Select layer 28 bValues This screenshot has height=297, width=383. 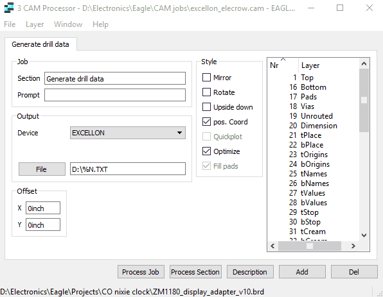[314, 203]
